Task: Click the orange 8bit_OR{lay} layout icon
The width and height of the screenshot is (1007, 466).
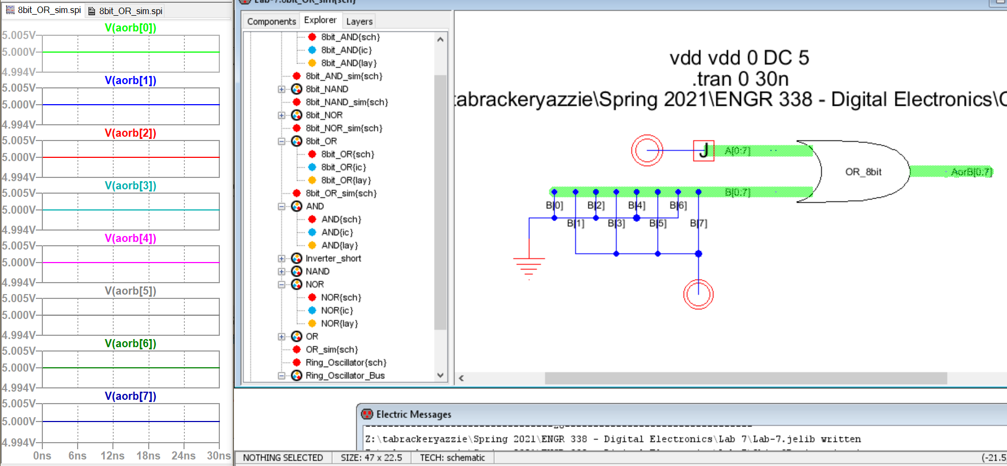Action: click(312, 180)
